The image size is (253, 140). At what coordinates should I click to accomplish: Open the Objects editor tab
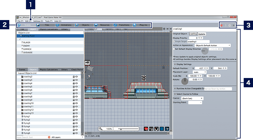[84, 25]
